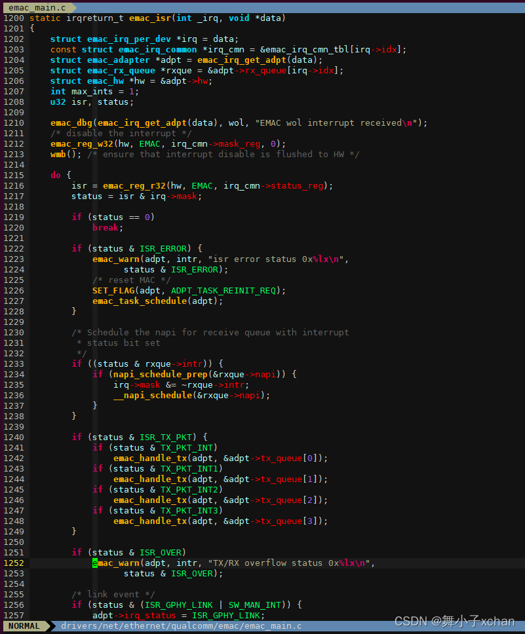
Task: Click the ISR_ERROR macro on line 1222
Action: coord(163,249)
